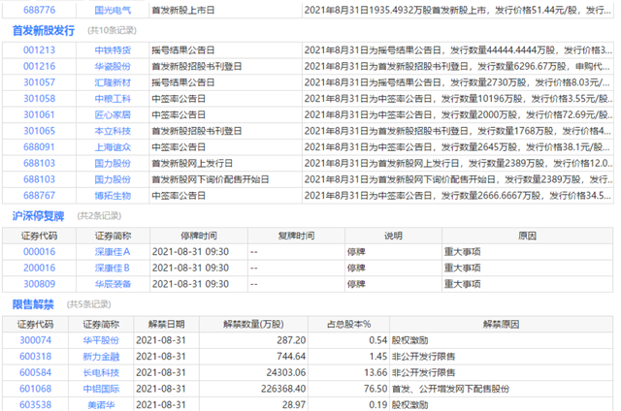Screen dimensions: 621x411
Task: Click the 解禁日期 column header
Action: (166, 325)
